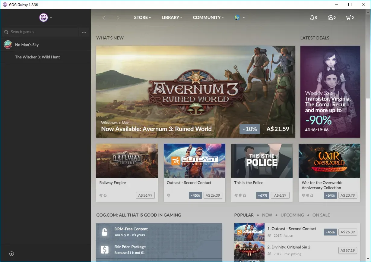371x262 pixels.
Task: Minimize the GOG Galaxy window
Action: [336, 5]
